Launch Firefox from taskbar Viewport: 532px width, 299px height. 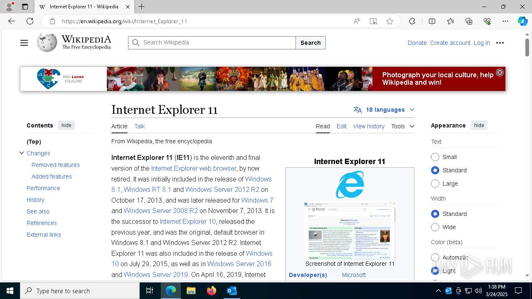[x=212, y=291]
